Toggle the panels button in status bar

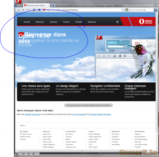17,154
